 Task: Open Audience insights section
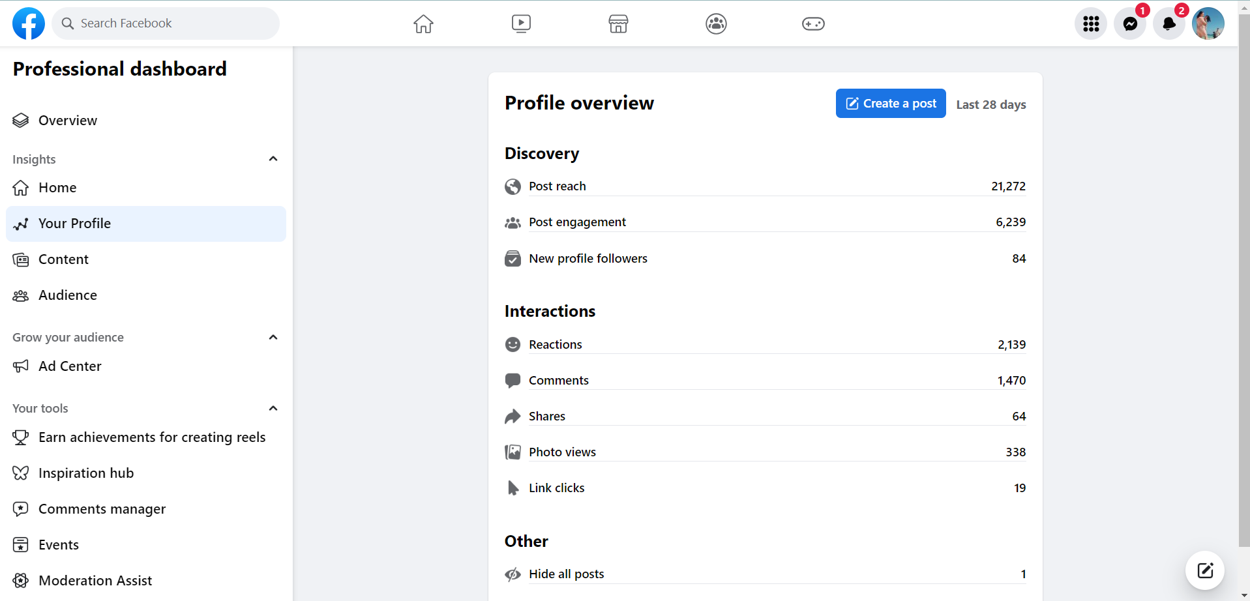(146, 295)
